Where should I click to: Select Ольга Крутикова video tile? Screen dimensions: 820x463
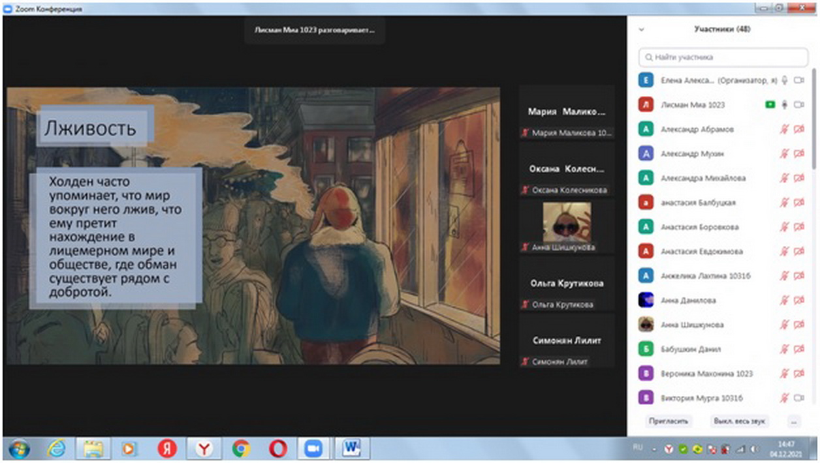pyautogui.click(x=567, y=284)
